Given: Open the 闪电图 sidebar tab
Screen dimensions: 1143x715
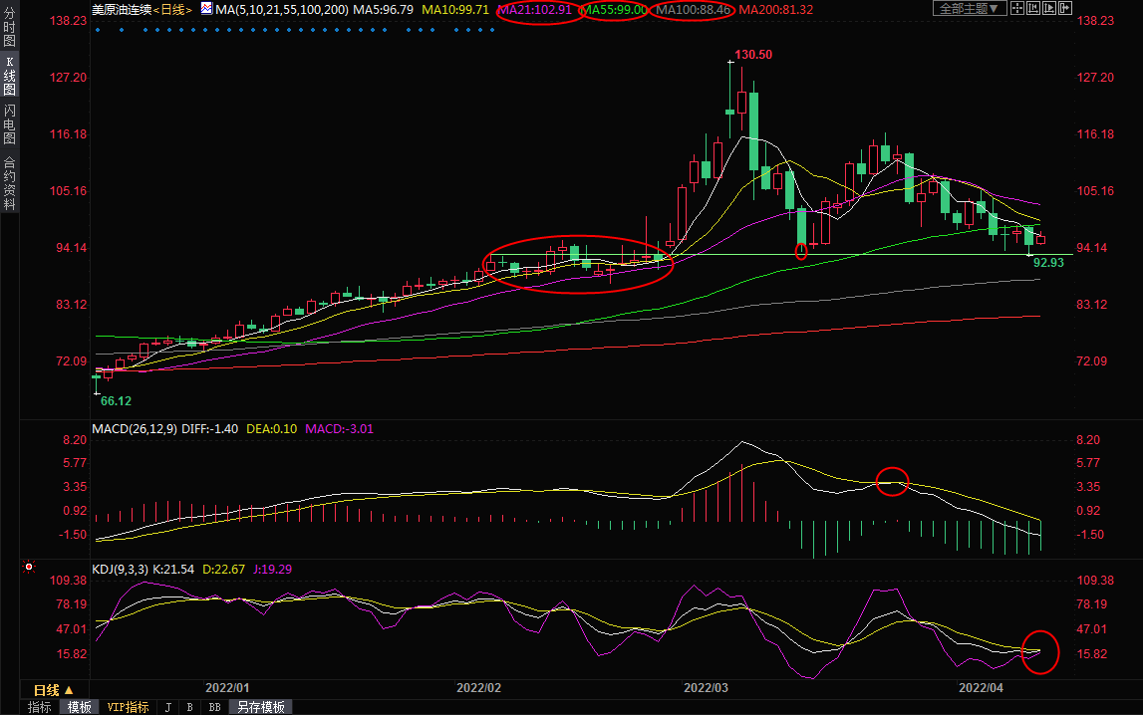Looking at the screenshot, I should coord(9,123).
